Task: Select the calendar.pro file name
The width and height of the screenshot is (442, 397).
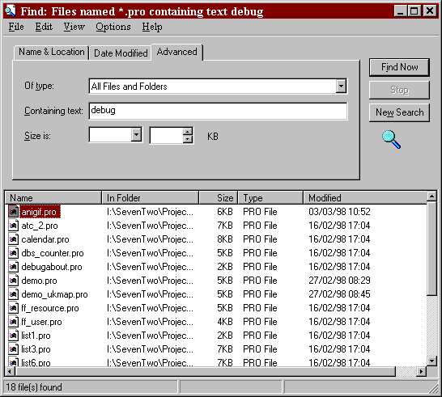Action: 45,239
